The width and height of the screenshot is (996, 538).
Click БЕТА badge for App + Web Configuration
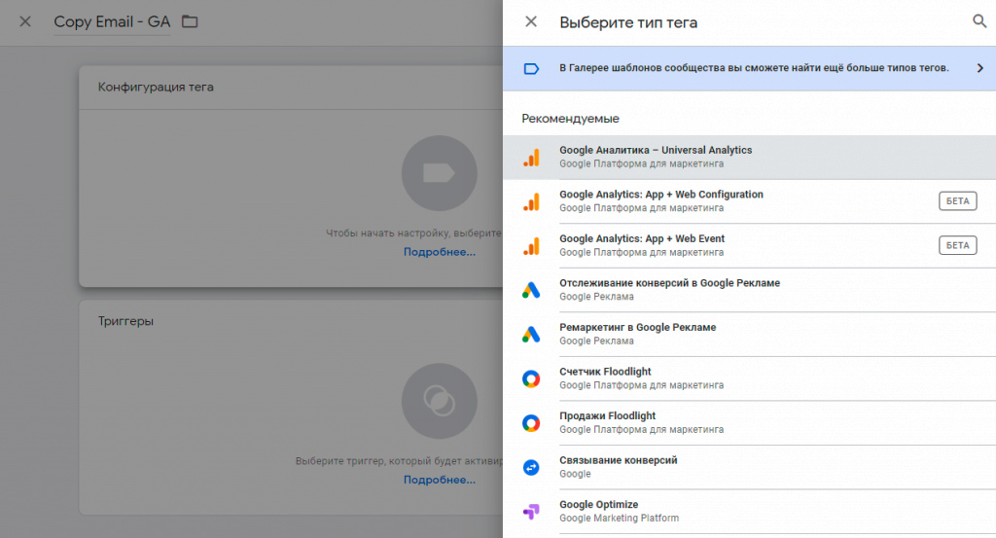[957, 201]
